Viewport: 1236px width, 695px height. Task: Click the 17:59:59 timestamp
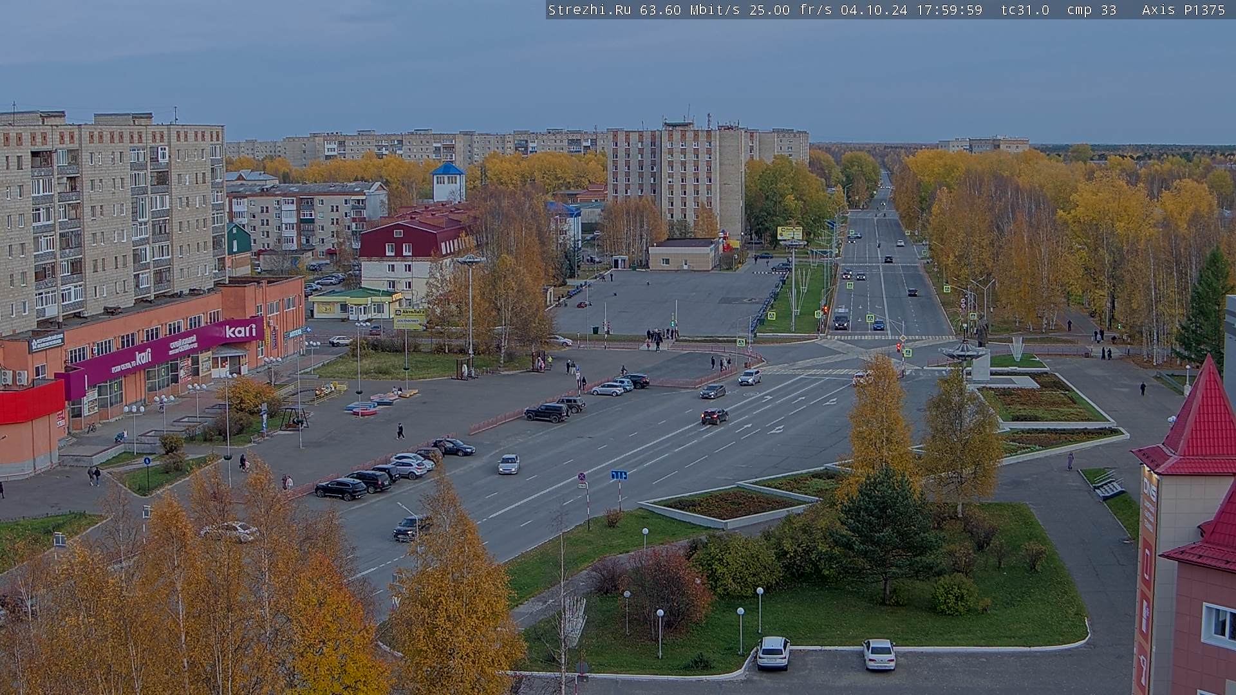(950, 10)
